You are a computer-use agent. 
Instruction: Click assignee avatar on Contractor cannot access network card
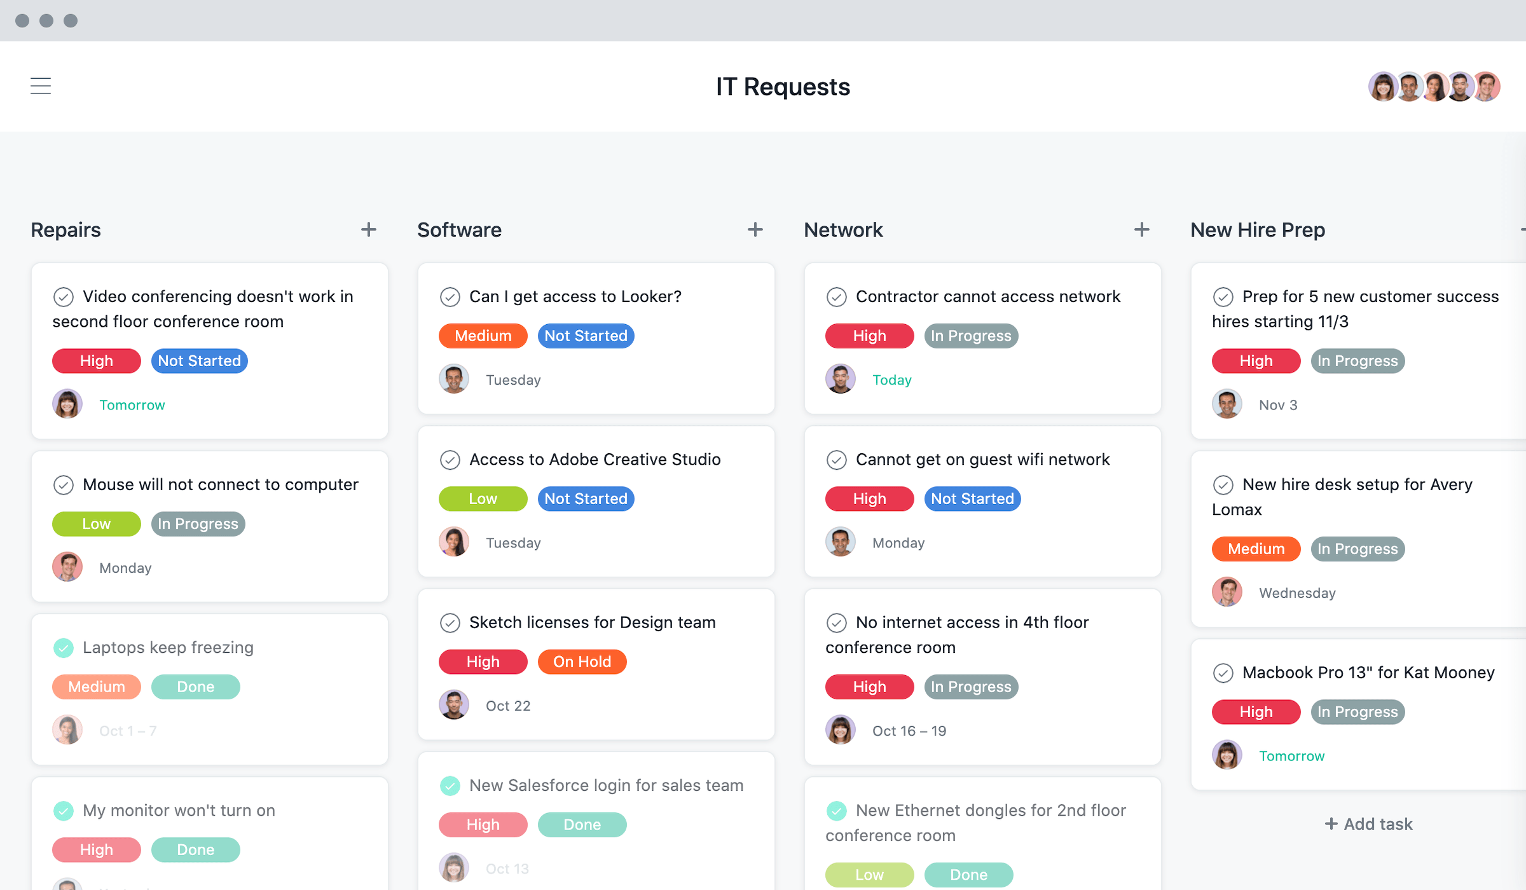coord(841,380)
